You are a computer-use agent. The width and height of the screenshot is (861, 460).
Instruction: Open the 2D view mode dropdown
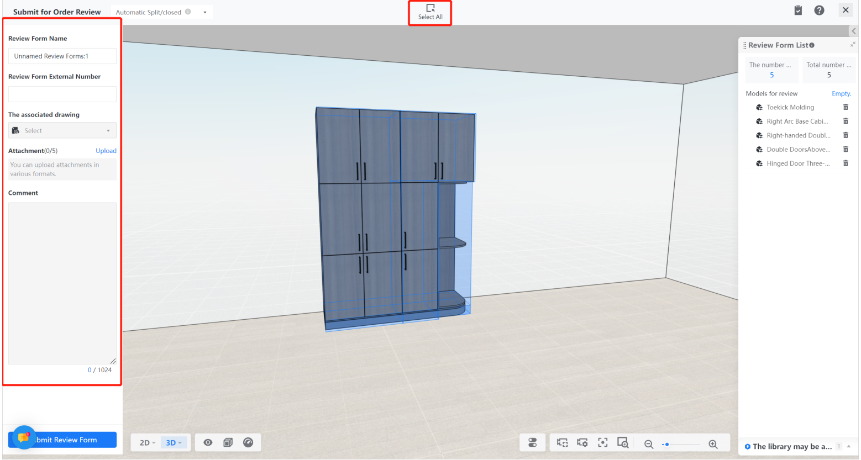pyautogui.click(x=147, y=443)
